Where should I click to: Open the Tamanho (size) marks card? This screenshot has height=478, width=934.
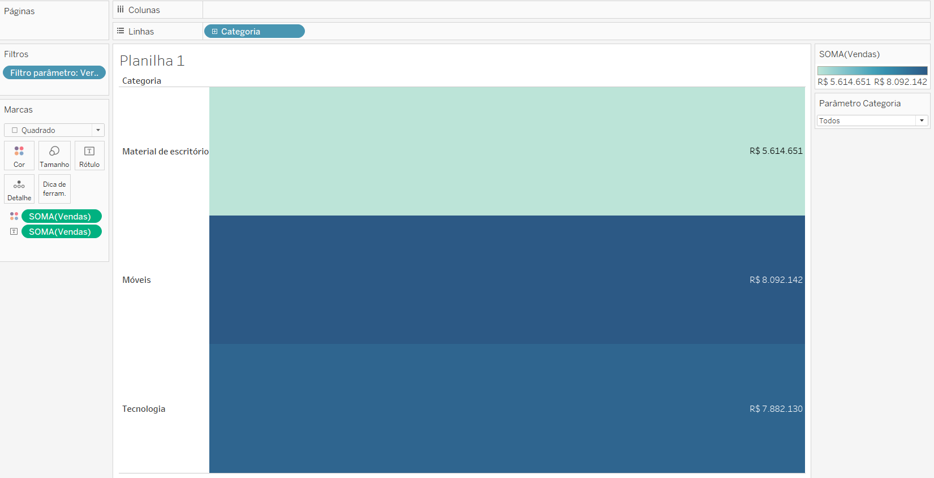pos(54,156)
